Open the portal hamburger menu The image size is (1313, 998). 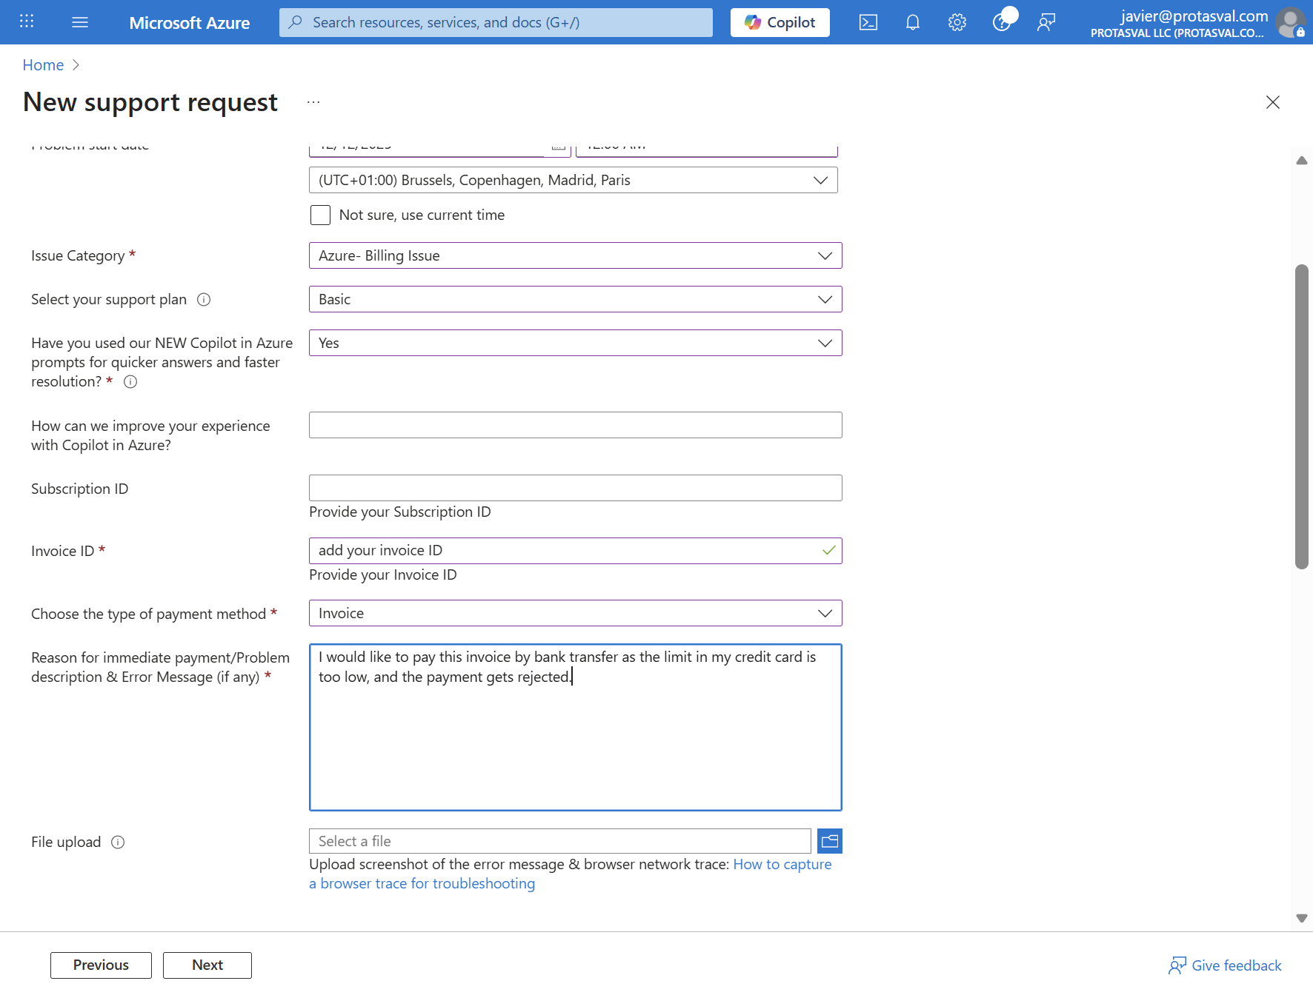[80, 22]
